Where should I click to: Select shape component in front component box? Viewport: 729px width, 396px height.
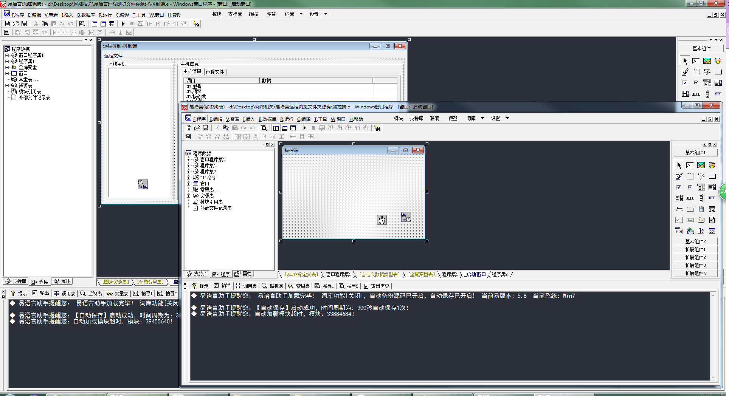coord(712,165)
